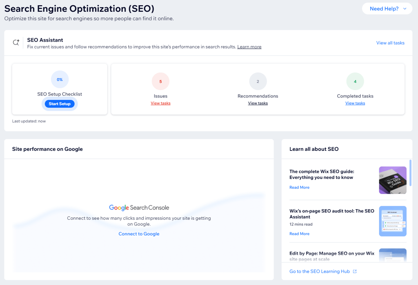418x285 pixels.
Task: Click the SEO Assistant magnifier sparkle icon
Action: click(16, 42)
